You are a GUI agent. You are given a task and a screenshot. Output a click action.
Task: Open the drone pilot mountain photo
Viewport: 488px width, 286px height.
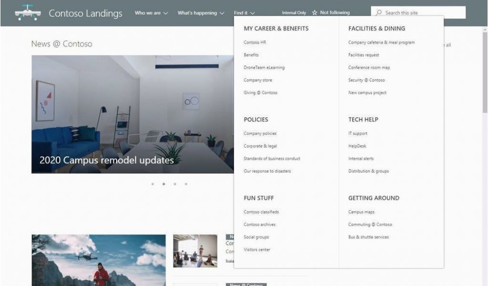pyautogui.click(x=99, y=260)
